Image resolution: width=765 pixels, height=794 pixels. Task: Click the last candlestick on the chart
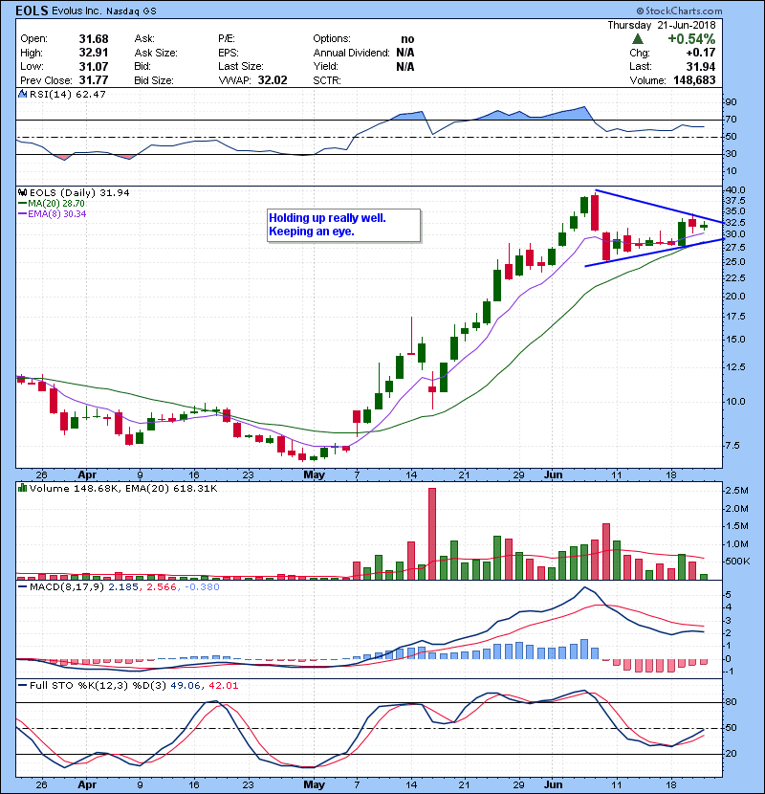[x=705, y=227]
